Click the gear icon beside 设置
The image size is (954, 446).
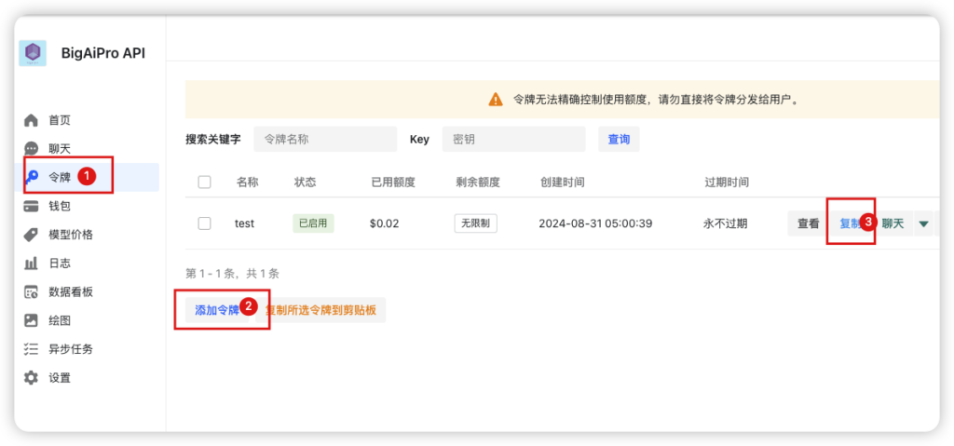pos(31,378)
